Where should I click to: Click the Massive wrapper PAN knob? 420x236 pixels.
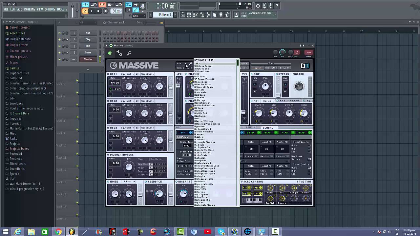[x=275, y=52]
